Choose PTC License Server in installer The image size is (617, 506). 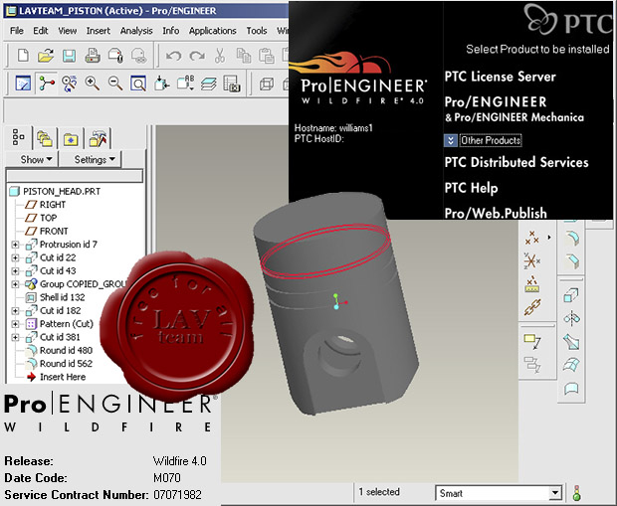point(501,77)
